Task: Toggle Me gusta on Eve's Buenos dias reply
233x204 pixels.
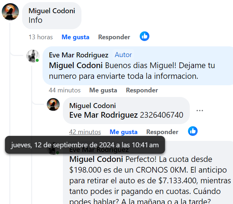Action: point(103,90)
